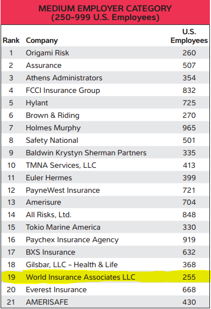Select the Origami Risk company row
The image size is (211, 309).
[x=105, y=53]
